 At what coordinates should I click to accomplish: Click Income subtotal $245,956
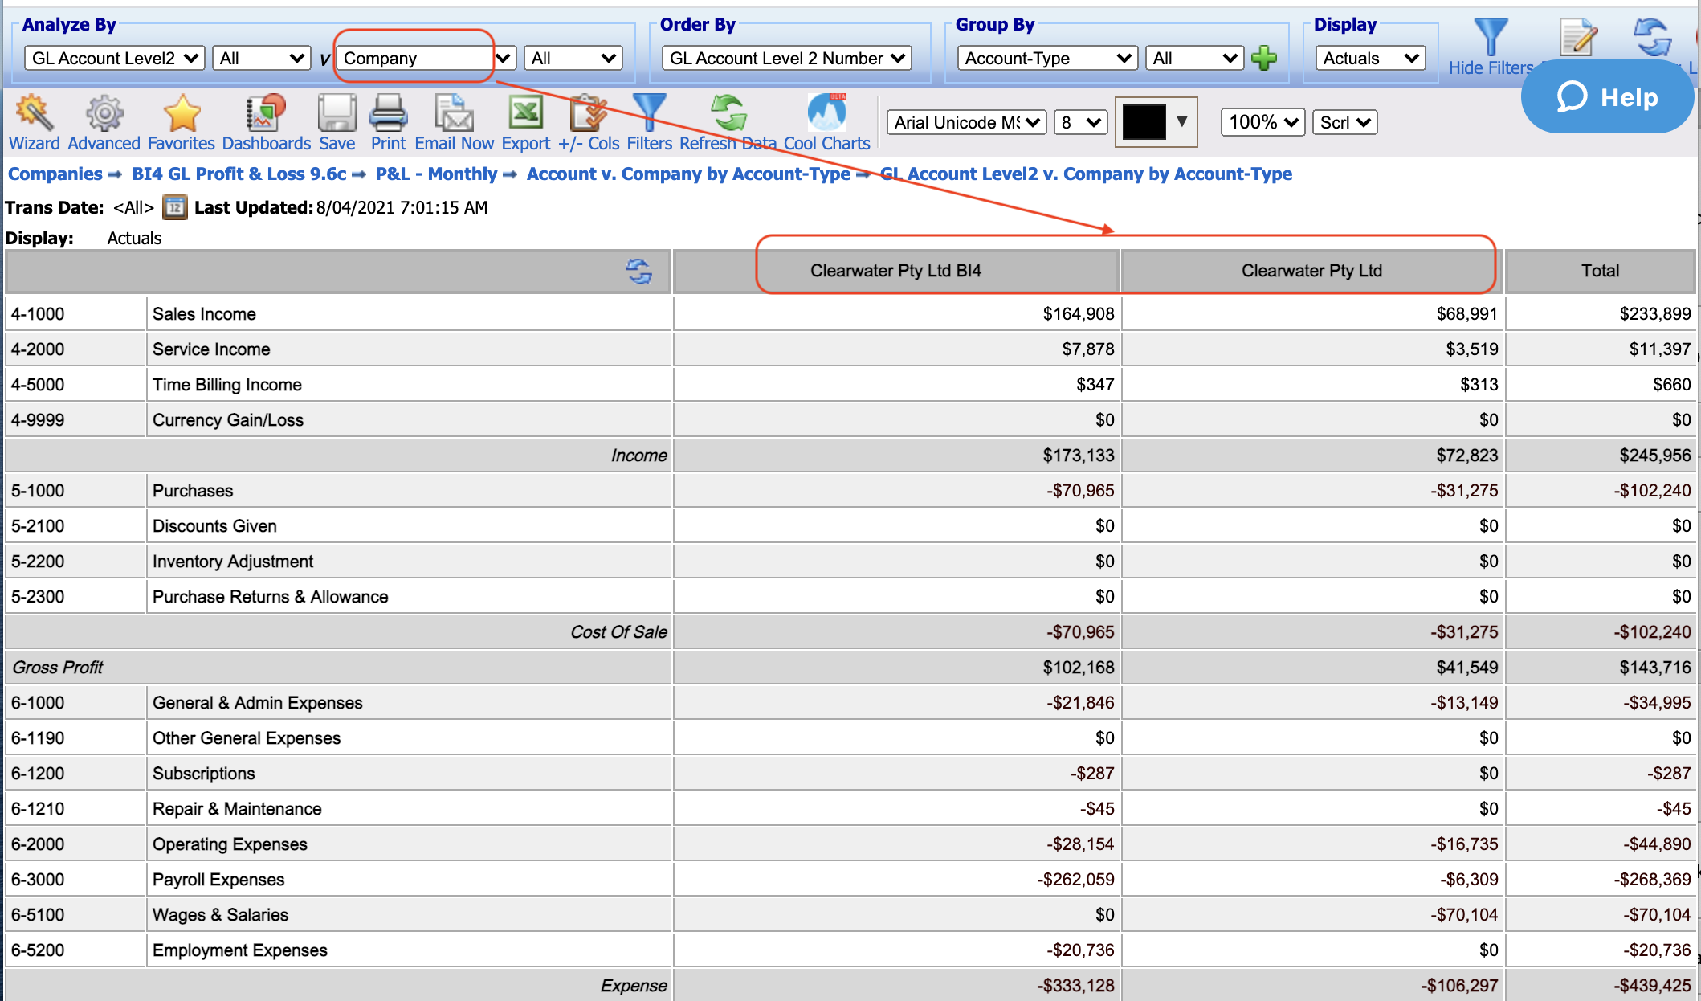(x=1655, y=456)
